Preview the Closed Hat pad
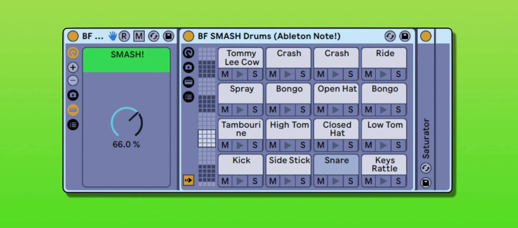This screenshot has height=228, width=518. [336, 145]
